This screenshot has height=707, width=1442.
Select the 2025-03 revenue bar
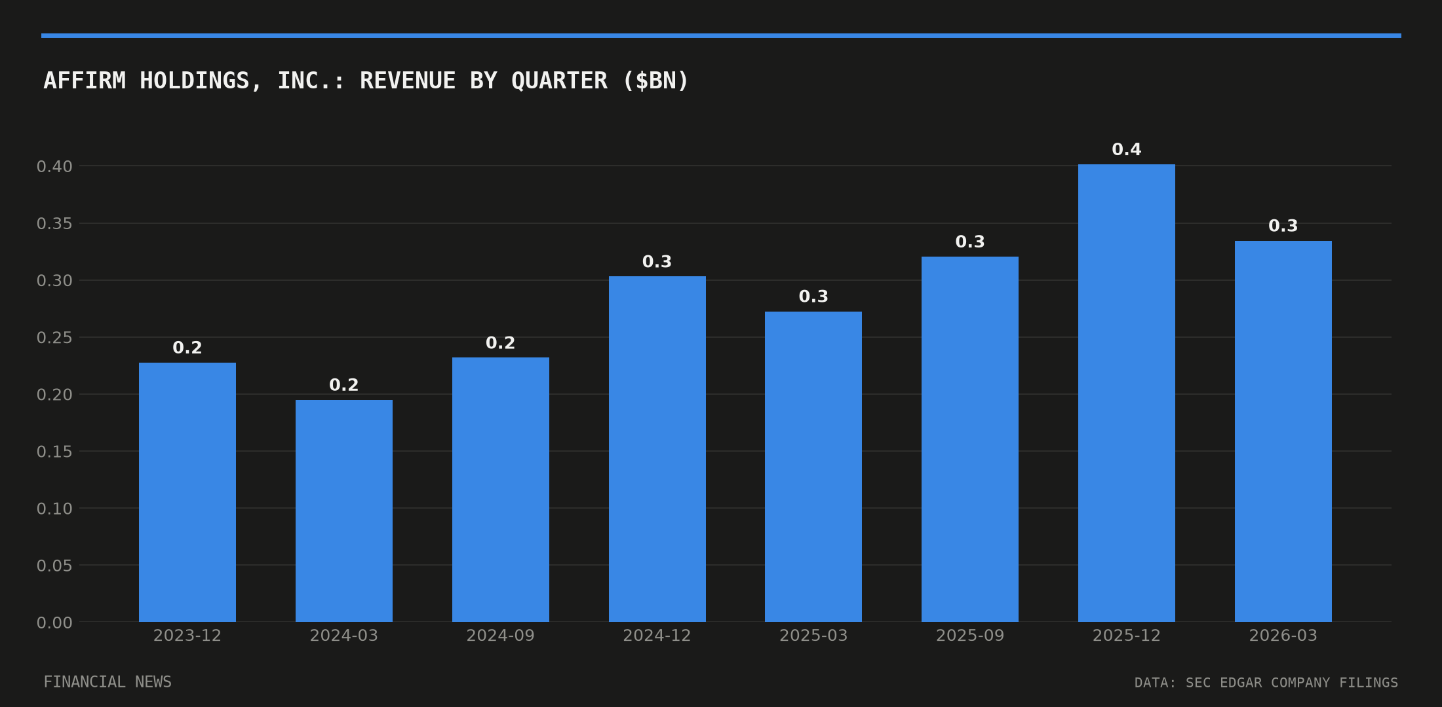pos(813,467)
